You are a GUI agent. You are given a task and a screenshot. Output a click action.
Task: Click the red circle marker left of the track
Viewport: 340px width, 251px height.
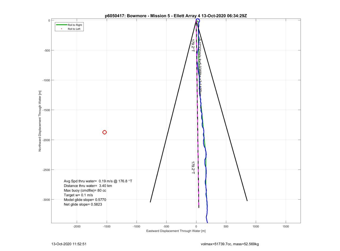point(105,132)
